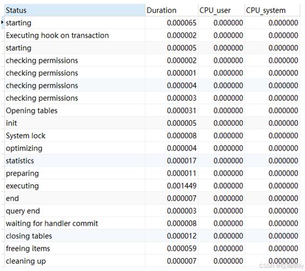Select CPU_system value in freeing items row
The image size is (305, 271).
click(283, 248)
